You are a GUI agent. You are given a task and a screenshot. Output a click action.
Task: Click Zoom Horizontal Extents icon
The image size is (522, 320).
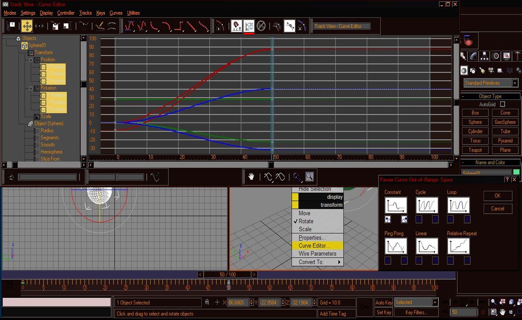pos(268,177)
